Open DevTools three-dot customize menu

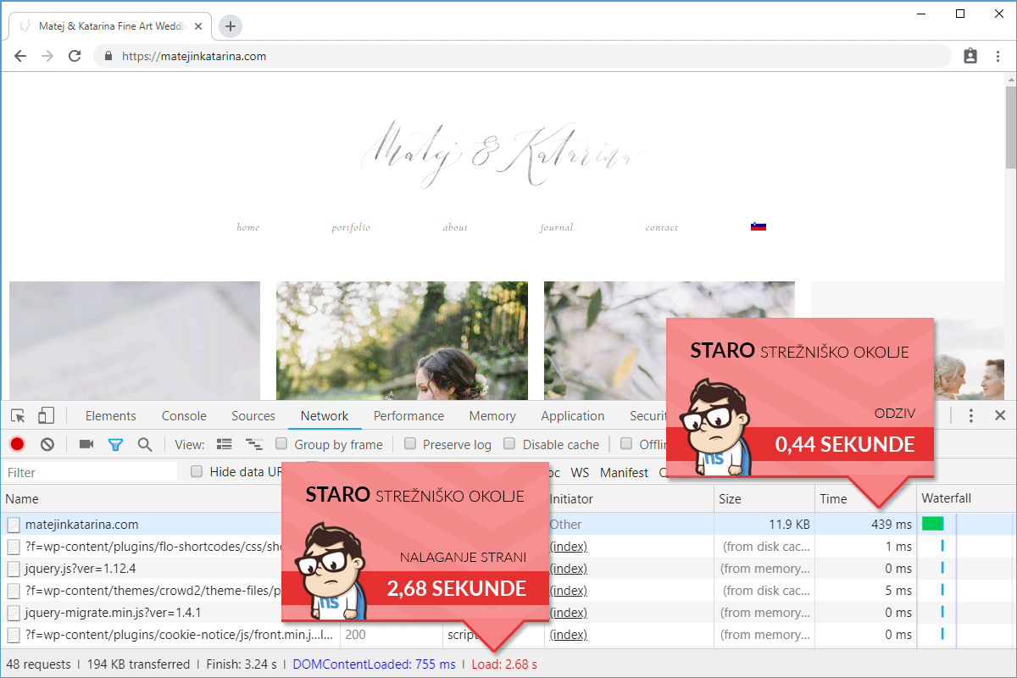click(x=971, y=415)
